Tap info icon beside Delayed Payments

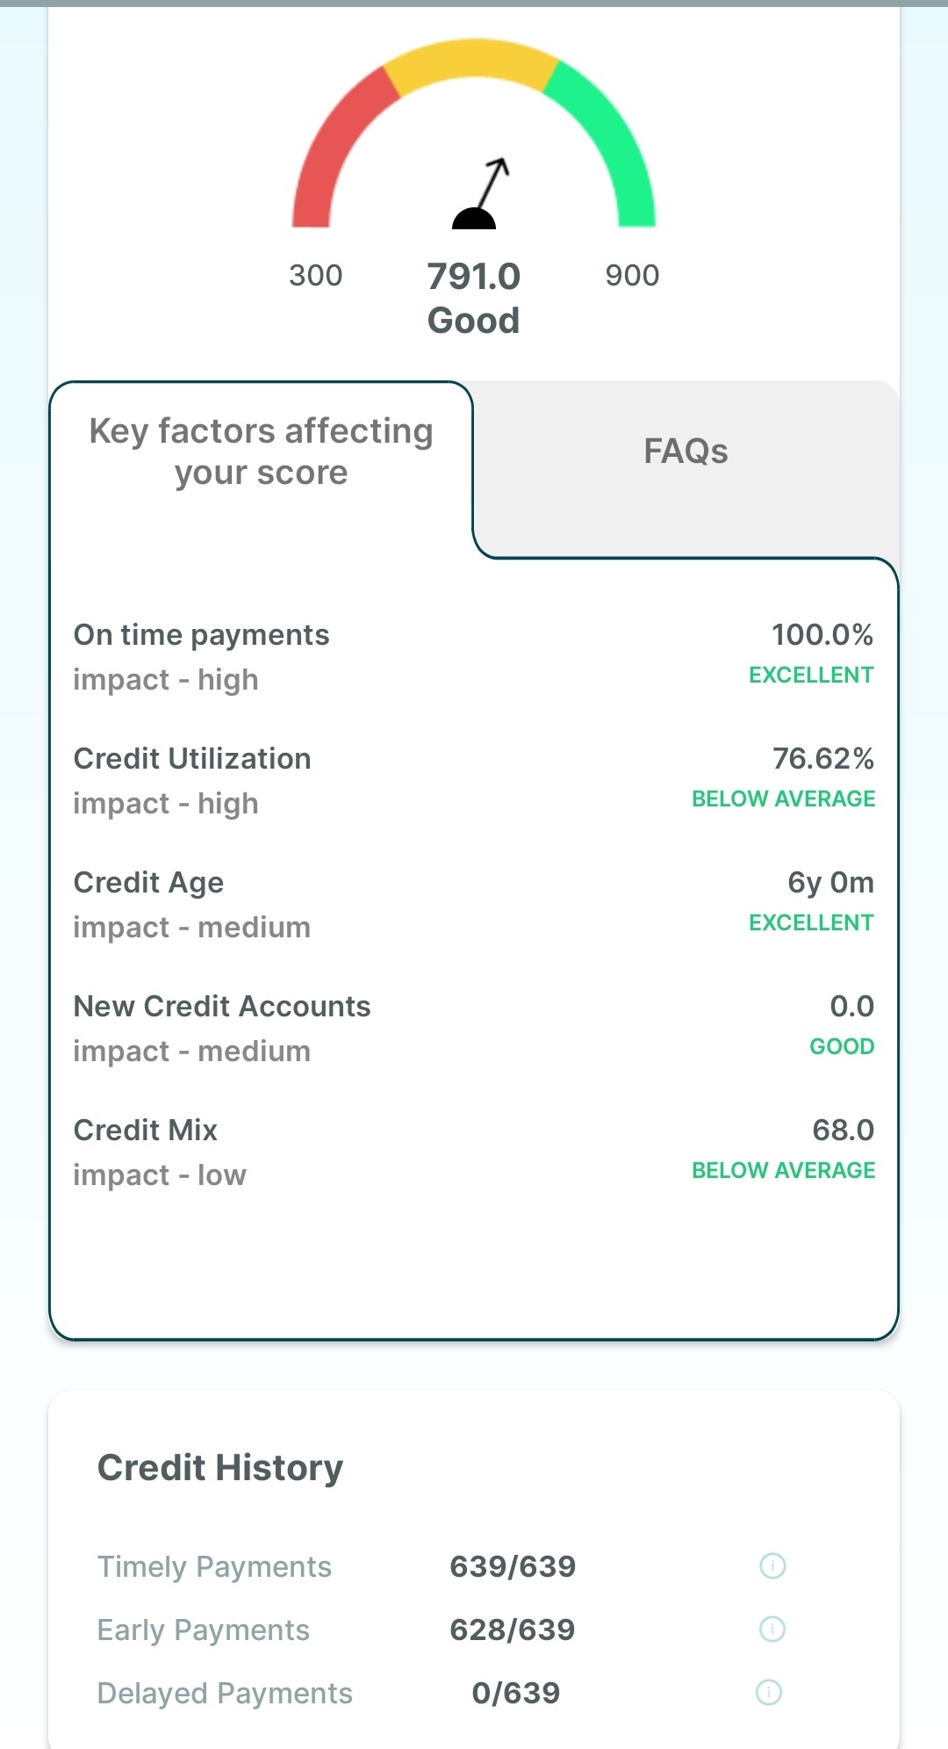tap(769, 1692)
